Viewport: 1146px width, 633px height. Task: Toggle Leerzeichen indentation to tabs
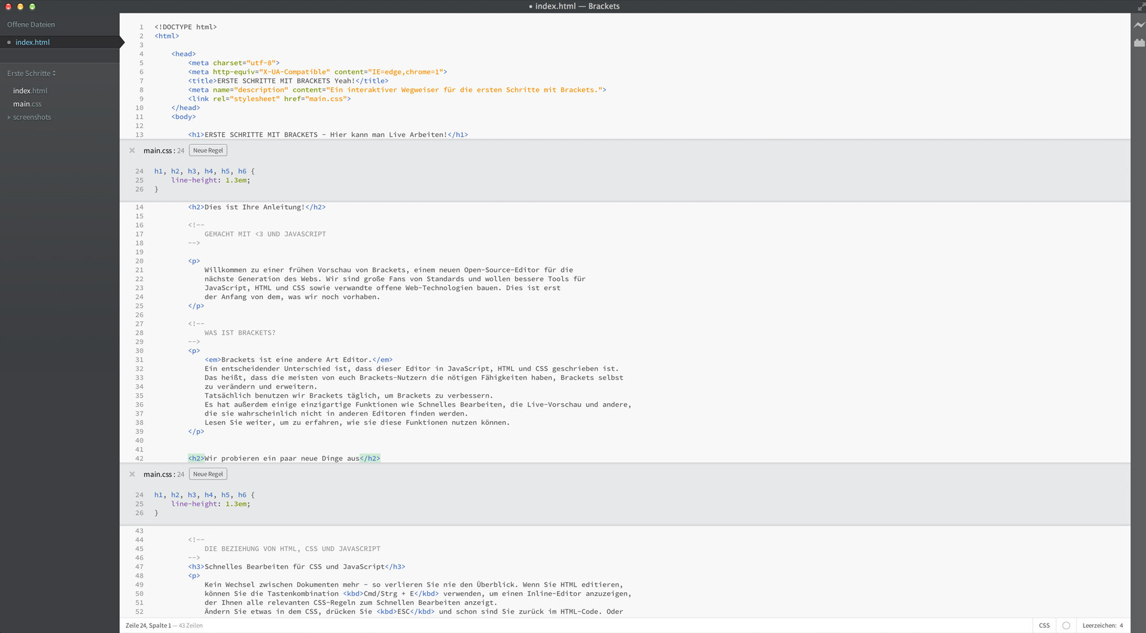(x=1099, y=625)
